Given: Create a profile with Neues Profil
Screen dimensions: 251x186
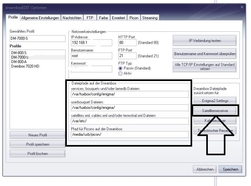Looking at the screenshot, I should click(x=37, y=135).
